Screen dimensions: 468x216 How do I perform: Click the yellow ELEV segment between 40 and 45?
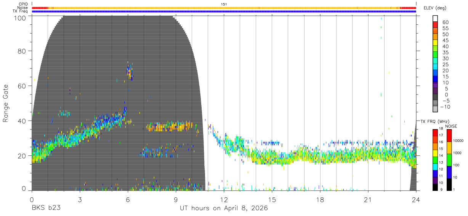coord(435,43)
